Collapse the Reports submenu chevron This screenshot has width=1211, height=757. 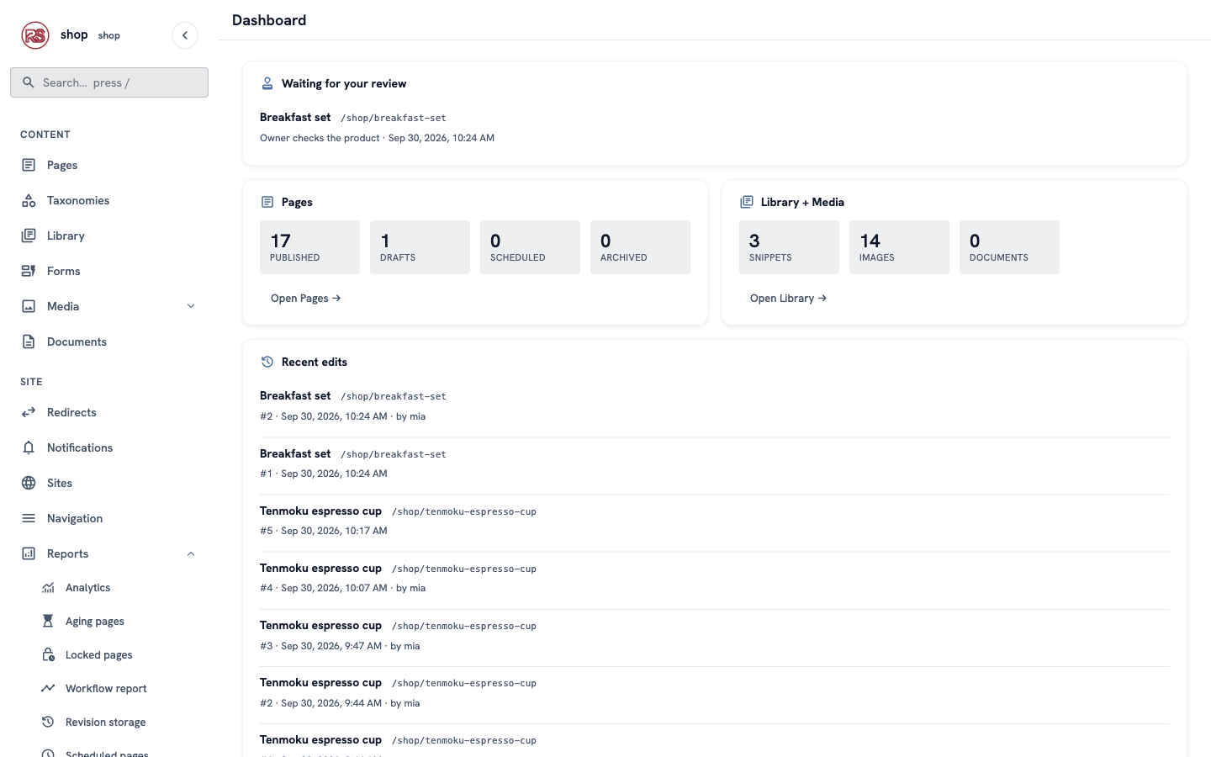click(x=191, y=553)
